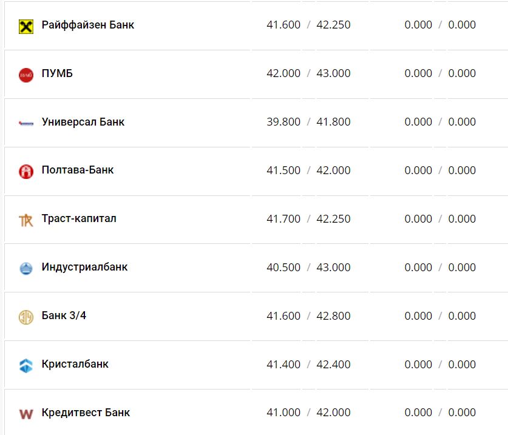Click the Банк 3/4 gold logo icon
Viewport: 508px width, 435px height.
point(25,317)
